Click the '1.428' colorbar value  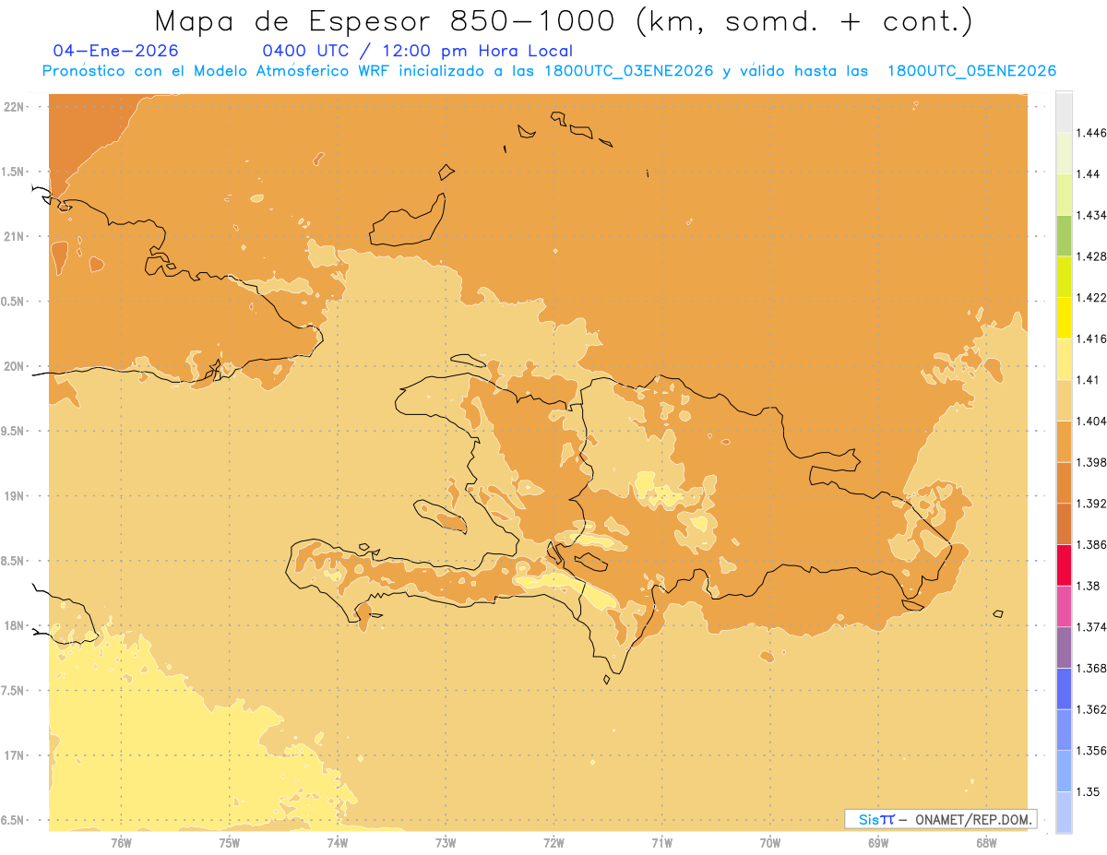[1090, 256]
